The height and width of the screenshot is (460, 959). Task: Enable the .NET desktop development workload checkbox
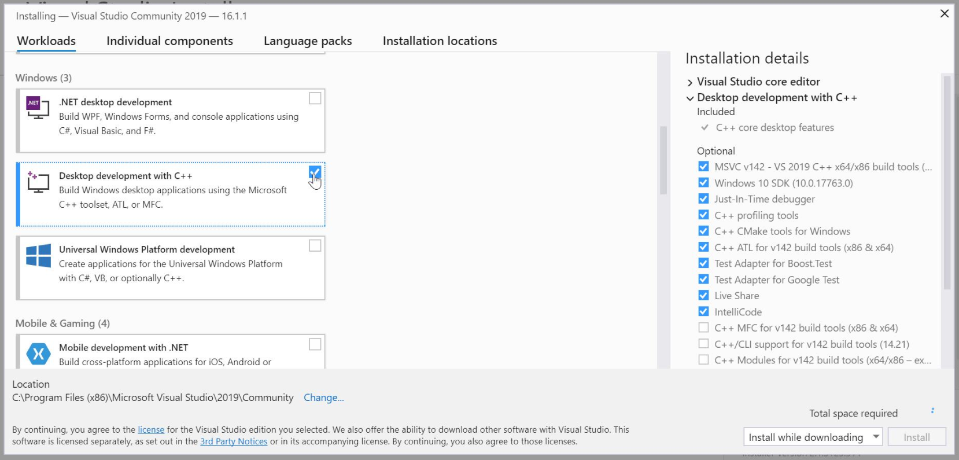click(x=315, y=98)
